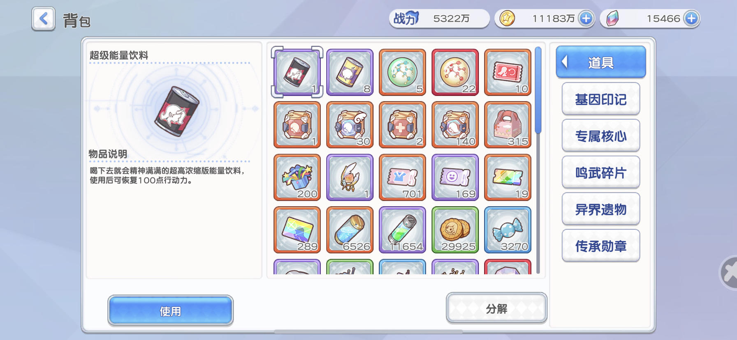Select the pink gift box with count 315
This screenshot has width=737, height=340.
(508, 125)
